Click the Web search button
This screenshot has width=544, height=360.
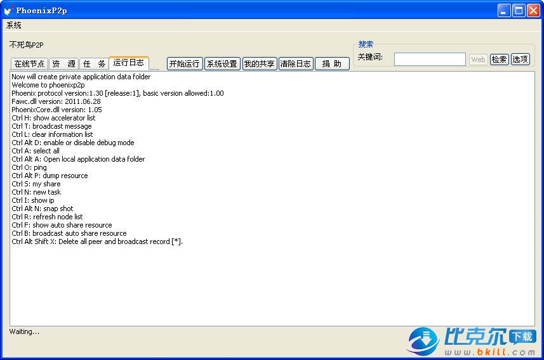479,59
